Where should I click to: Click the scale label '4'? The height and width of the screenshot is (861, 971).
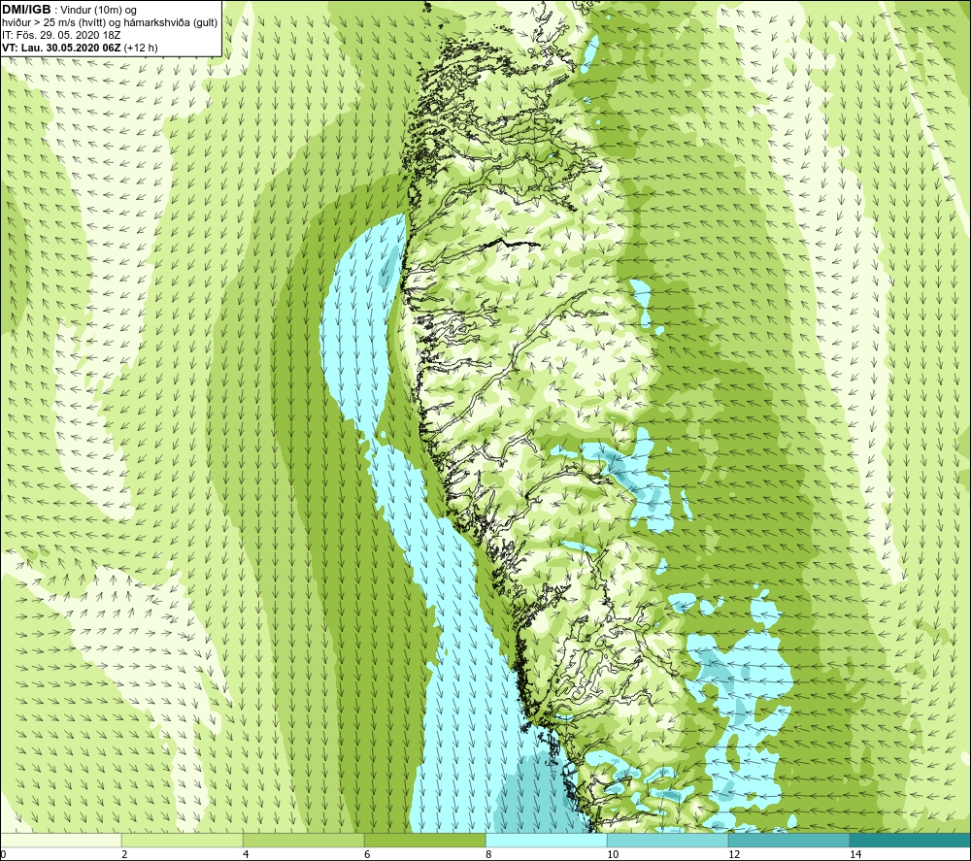click(246, 854)
